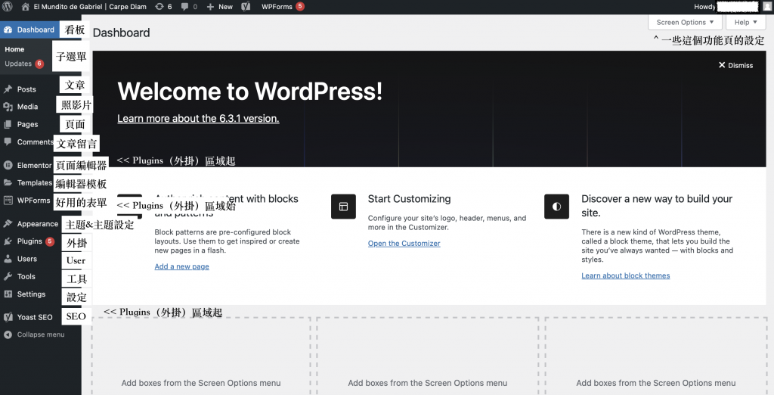Image resolution: width=774 pixels, height=395 pixels.
Task: Dismiss the Welcome to WordPress panel
Action: [x=735, y=65]
